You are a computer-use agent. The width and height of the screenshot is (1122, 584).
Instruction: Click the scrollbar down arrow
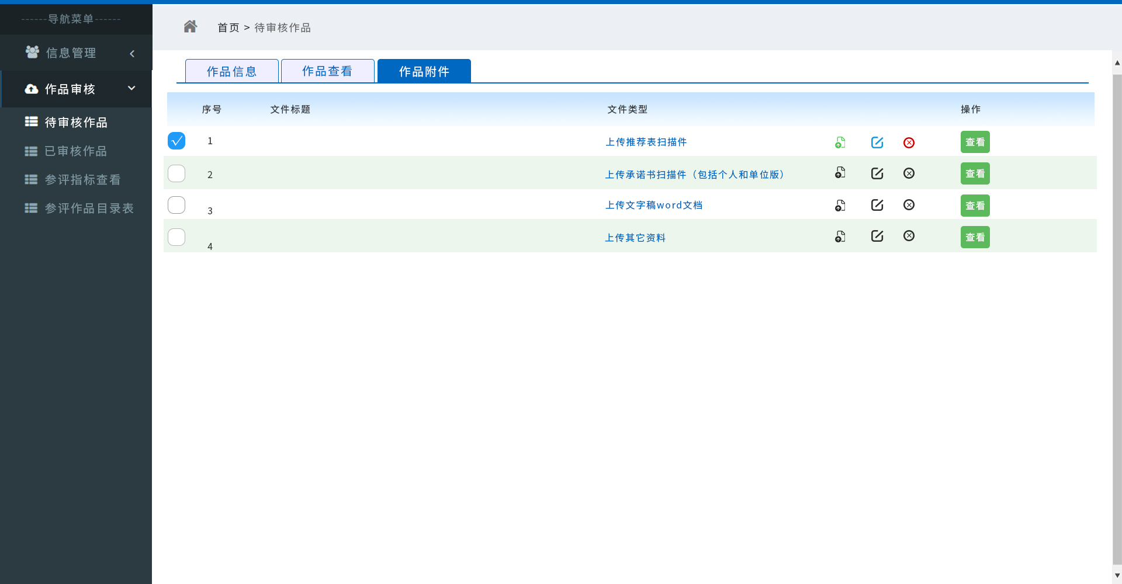[1117, 575]
